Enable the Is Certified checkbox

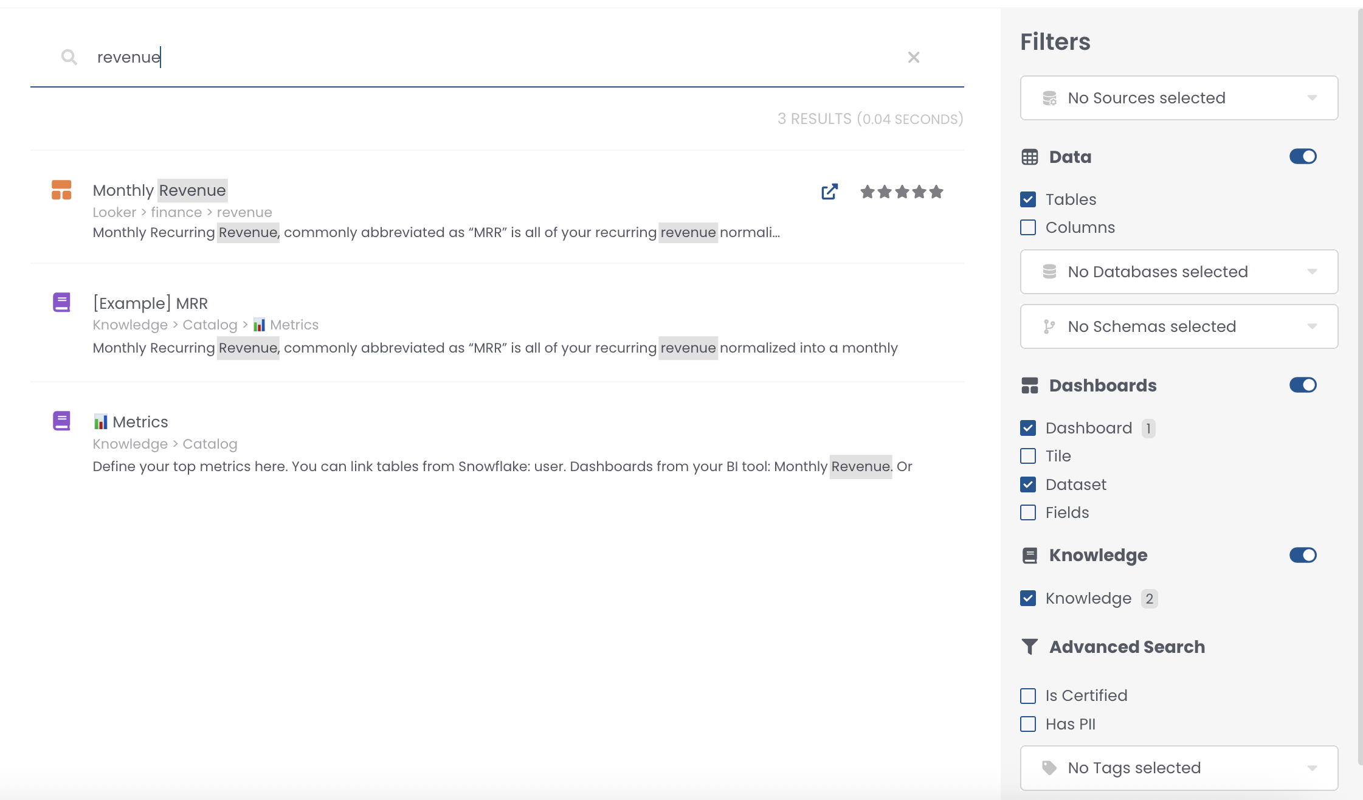point(1028,695)
